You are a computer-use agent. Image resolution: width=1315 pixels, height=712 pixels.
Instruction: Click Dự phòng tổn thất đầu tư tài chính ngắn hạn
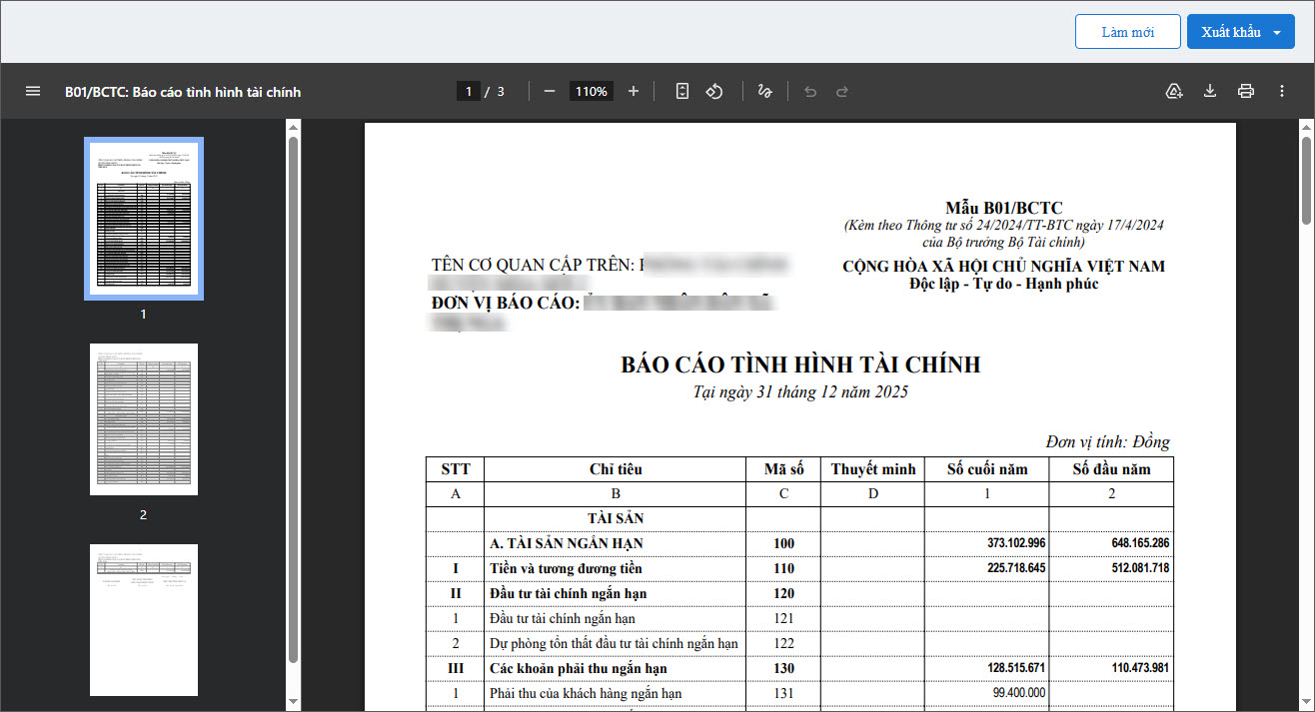pos(614,643)
